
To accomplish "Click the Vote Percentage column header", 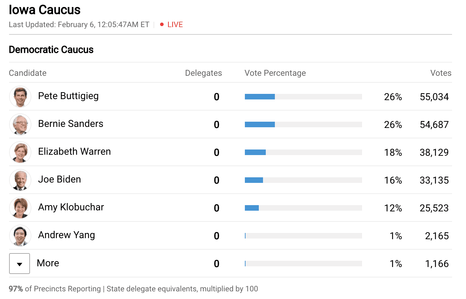I will (275, 73).
